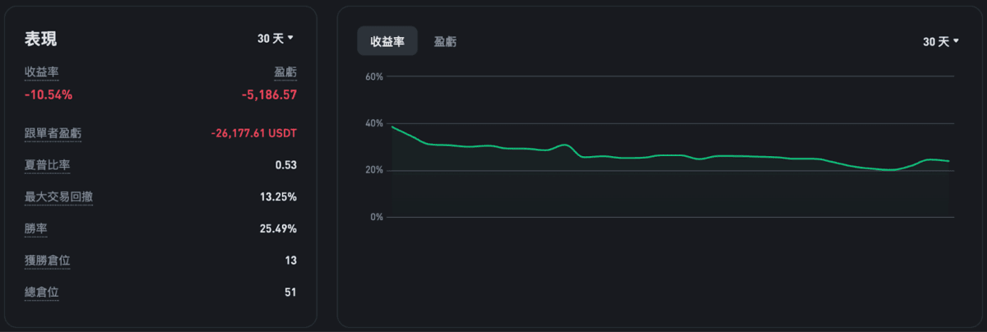
Task: Click the 0% y-axis label
Action: pos(377,217)
